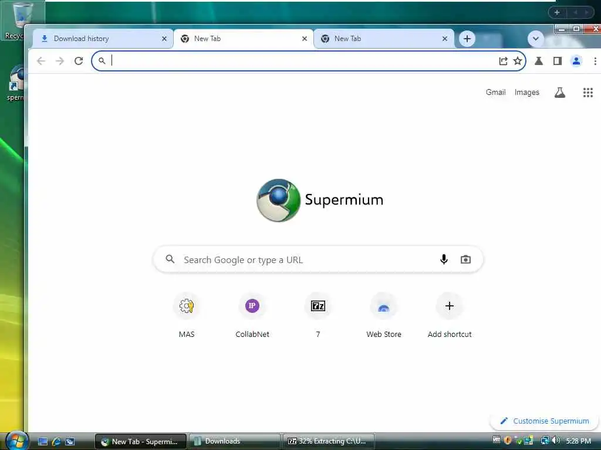Open Search Labs flask on the page
The height and width of the screenshot is (450, 601).
pyautogui.click(x=559, y=92)
